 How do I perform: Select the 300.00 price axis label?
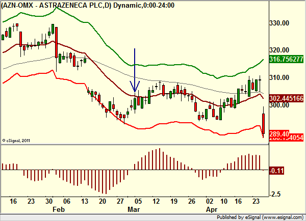click(279, 105)
